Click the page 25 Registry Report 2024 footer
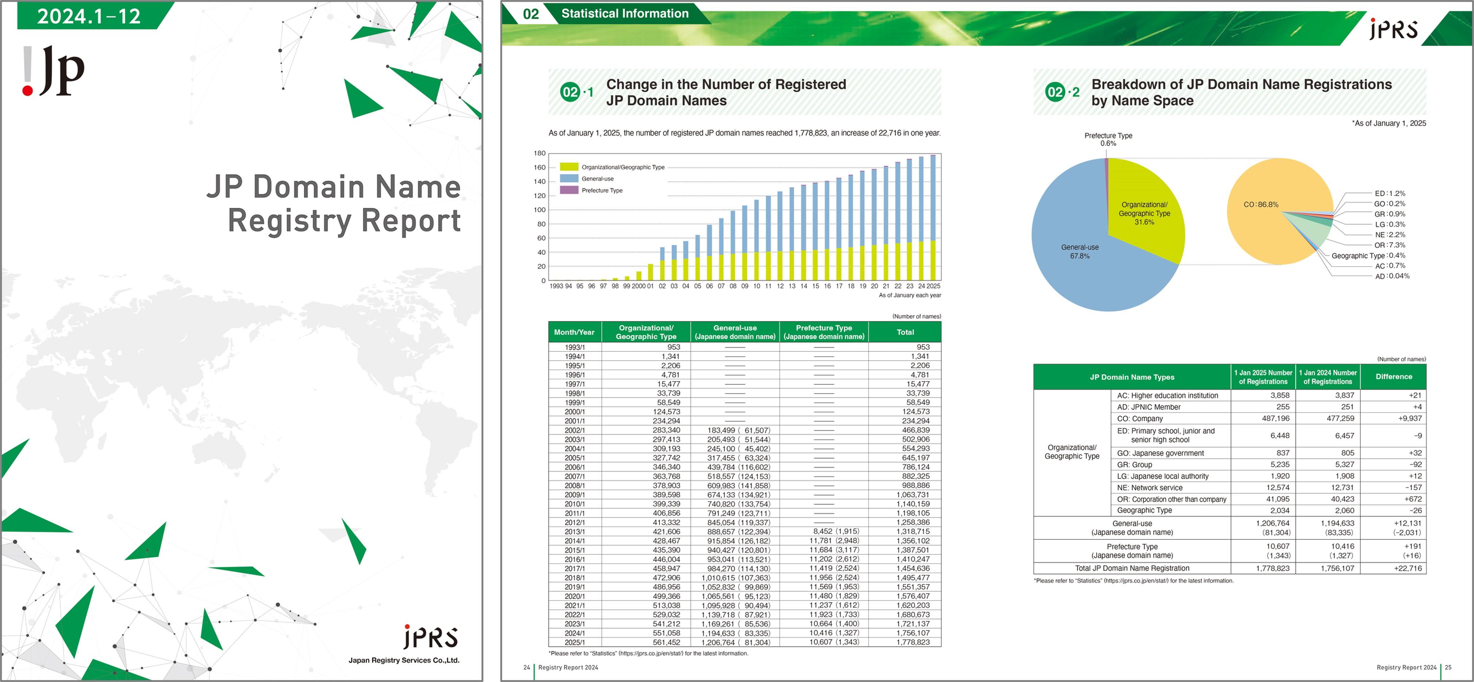This screenshot has height=682, width=1474. tap(1414, 667)
